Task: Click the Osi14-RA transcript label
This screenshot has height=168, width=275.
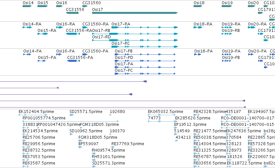Action: coord(32,24)
